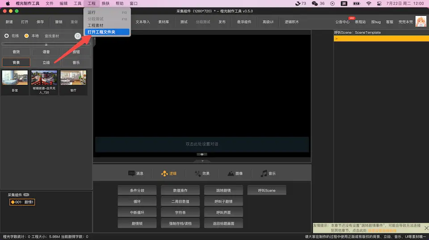Viewport: 429px width, 240px height.
Task: Open Control Center in the menu bar
Action: [379, 3]
